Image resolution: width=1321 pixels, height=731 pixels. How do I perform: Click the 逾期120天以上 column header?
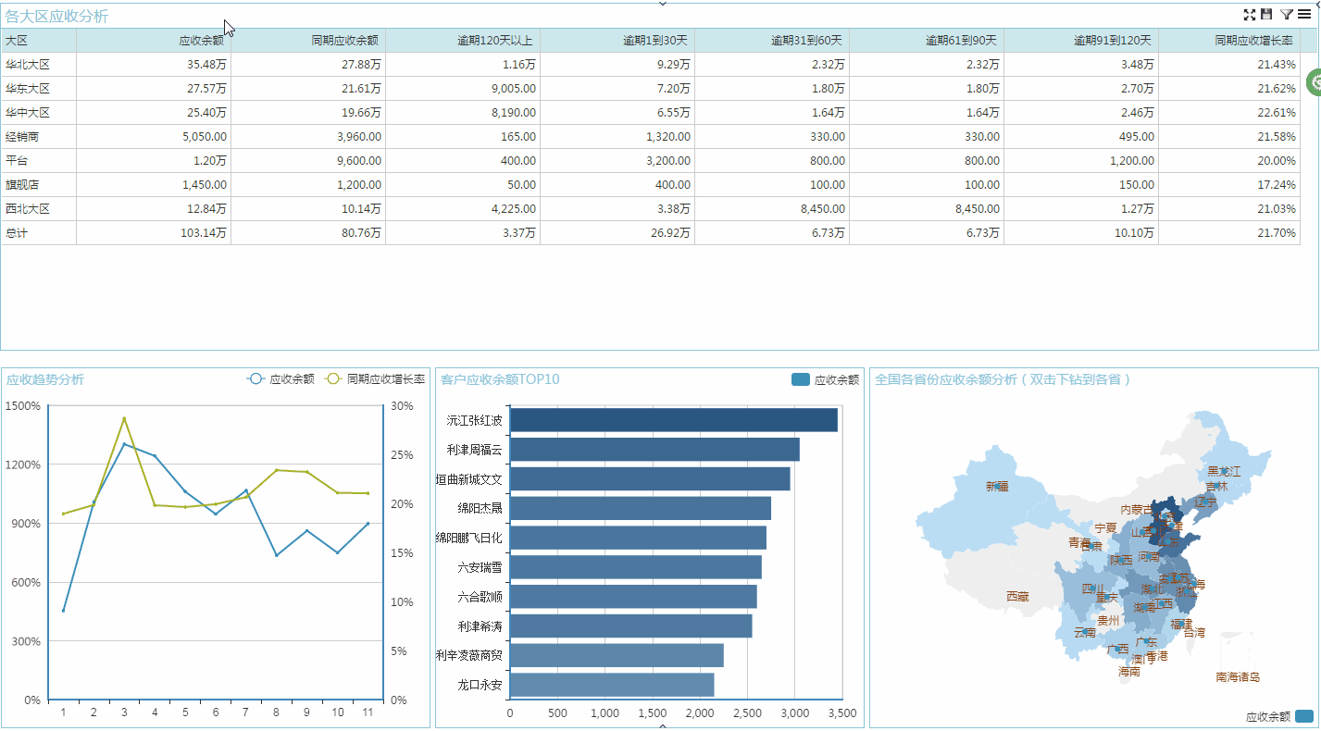coord(494,41)
